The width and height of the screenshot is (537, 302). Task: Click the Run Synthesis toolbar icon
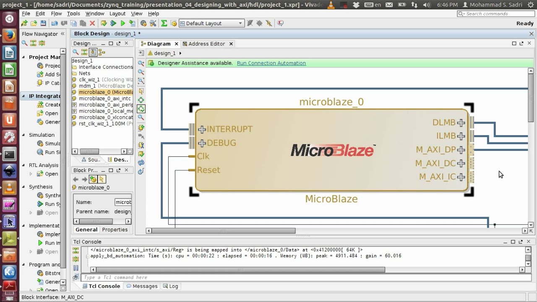pos(113,23)
